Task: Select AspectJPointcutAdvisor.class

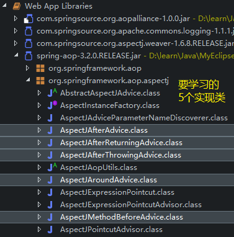Action: (x=111, y=230)
